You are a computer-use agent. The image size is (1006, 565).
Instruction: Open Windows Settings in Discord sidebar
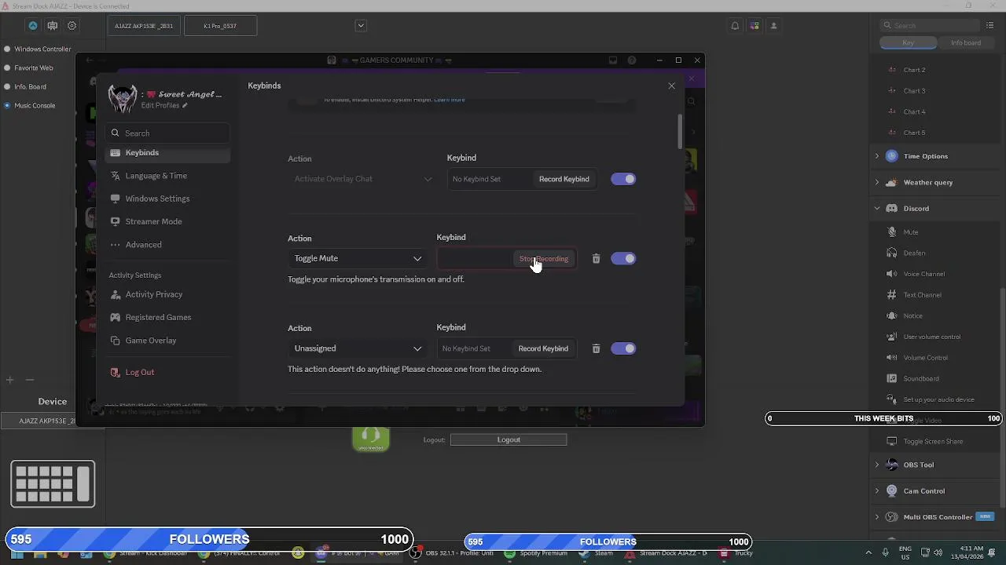tap(167, 199)
